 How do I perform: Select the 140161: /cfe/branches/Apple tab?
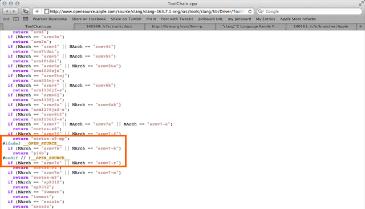pyautogui.click(x=321, y=27)
